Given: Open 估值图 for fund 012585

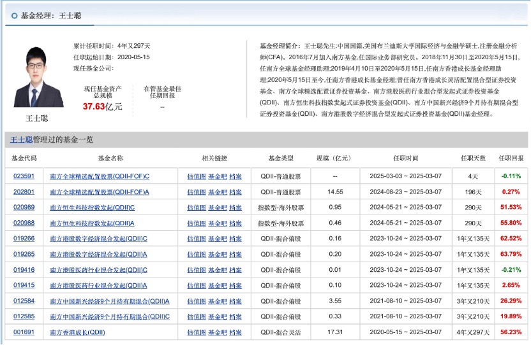Looking at the screenshot, I should coord(197,317).
